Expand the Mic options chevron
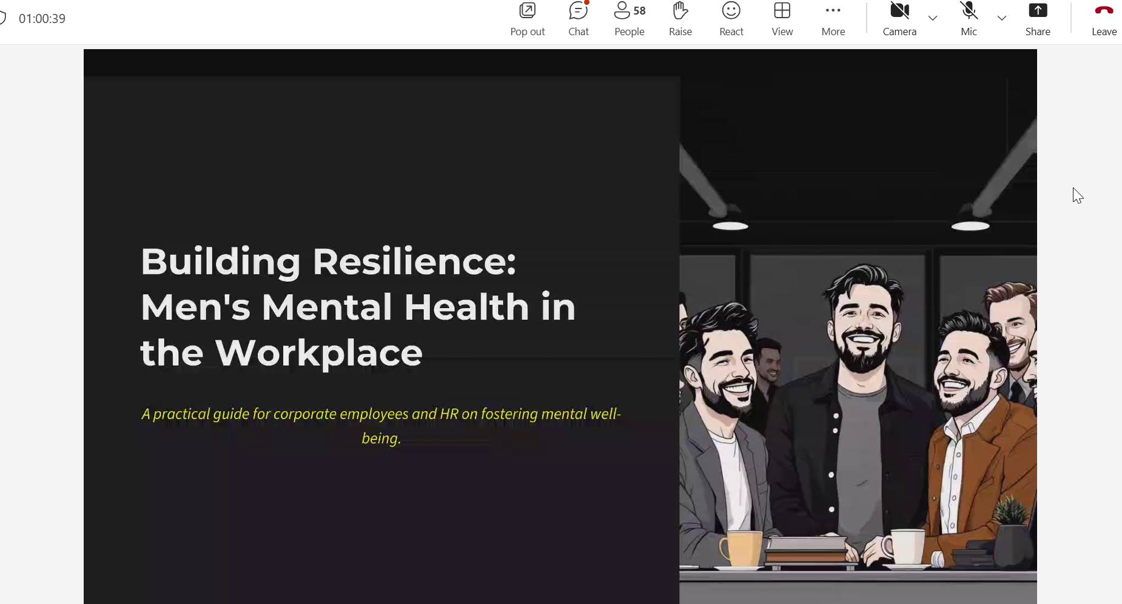 coord(1002,18)
